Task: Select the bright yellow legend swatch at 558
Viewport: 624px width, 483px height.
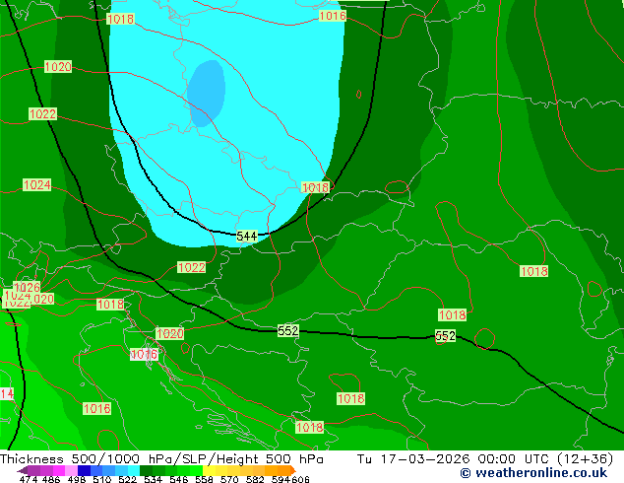Action: tap(209, 470)
